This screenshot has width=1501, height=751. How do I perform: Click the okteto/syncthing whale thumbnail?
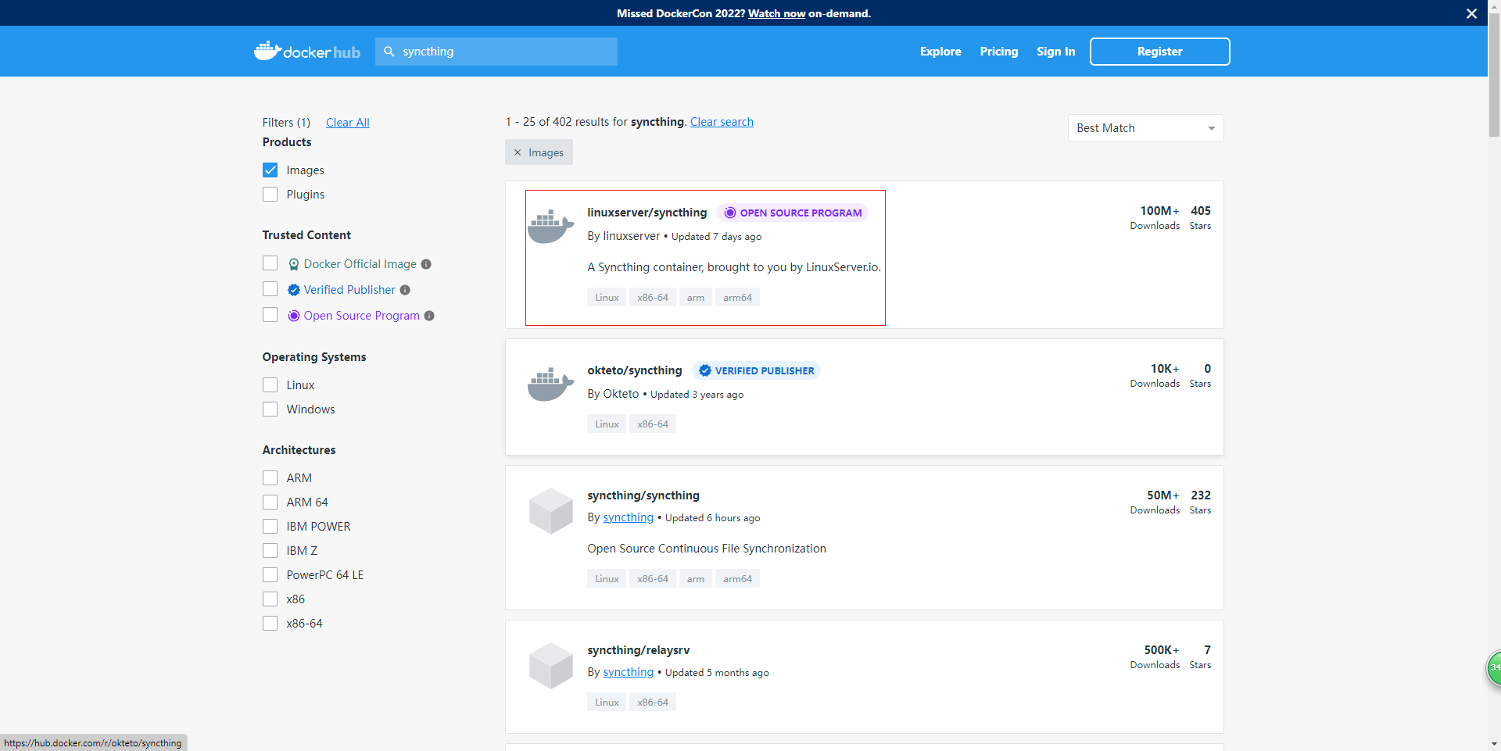[551, 384]
